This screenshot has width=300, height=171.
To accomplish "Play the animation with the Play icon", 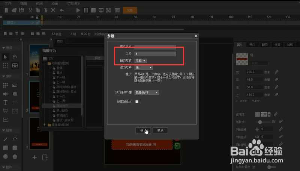I will click(78, 10).
